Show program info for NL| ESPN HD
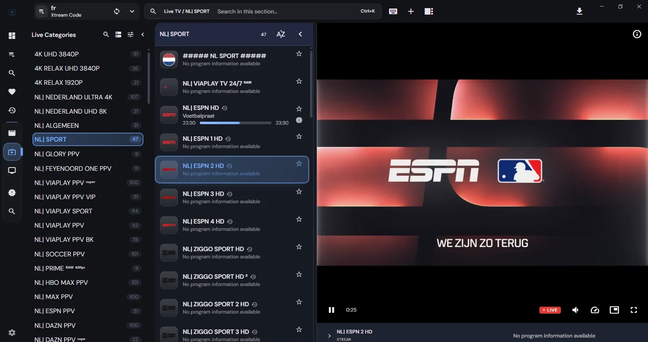This screenshot has height=342, width=648. (x=299, y=120)
